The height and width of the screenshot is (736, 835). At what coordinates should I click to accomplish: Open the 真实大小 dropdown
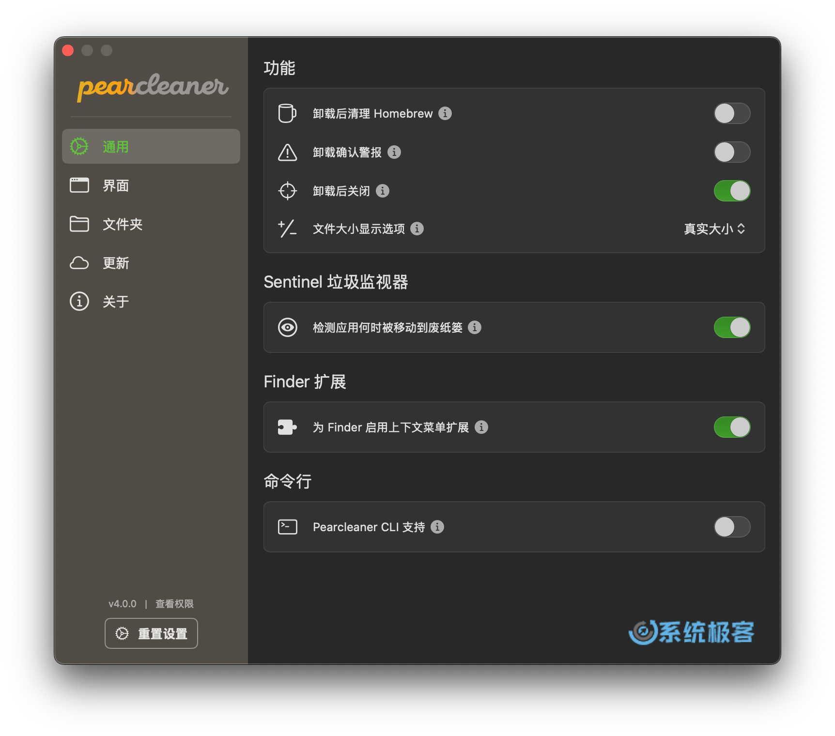714,229
